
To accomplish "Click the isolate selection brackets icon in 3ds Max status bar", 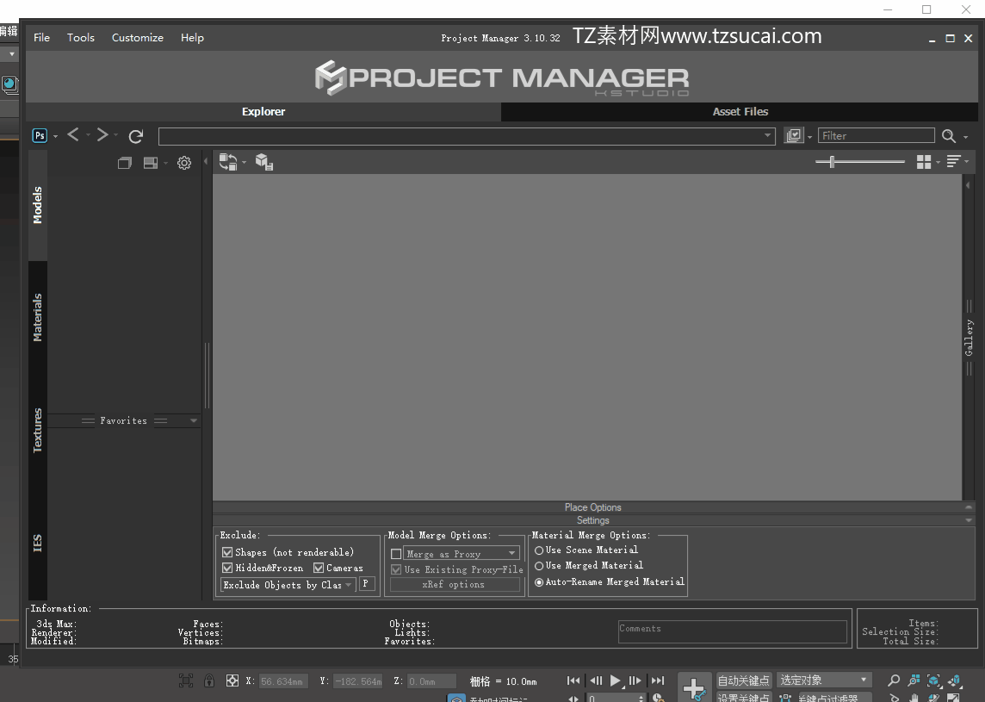I will pyautogui.click(x=186, y=680).
